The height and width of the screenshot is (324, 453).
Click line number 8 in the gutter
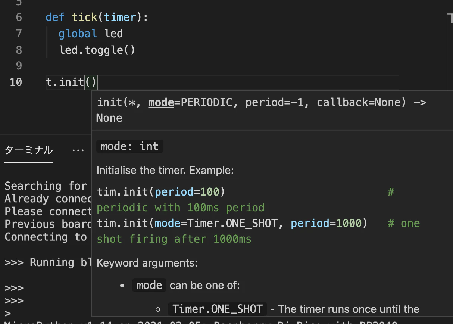point(19,50)
